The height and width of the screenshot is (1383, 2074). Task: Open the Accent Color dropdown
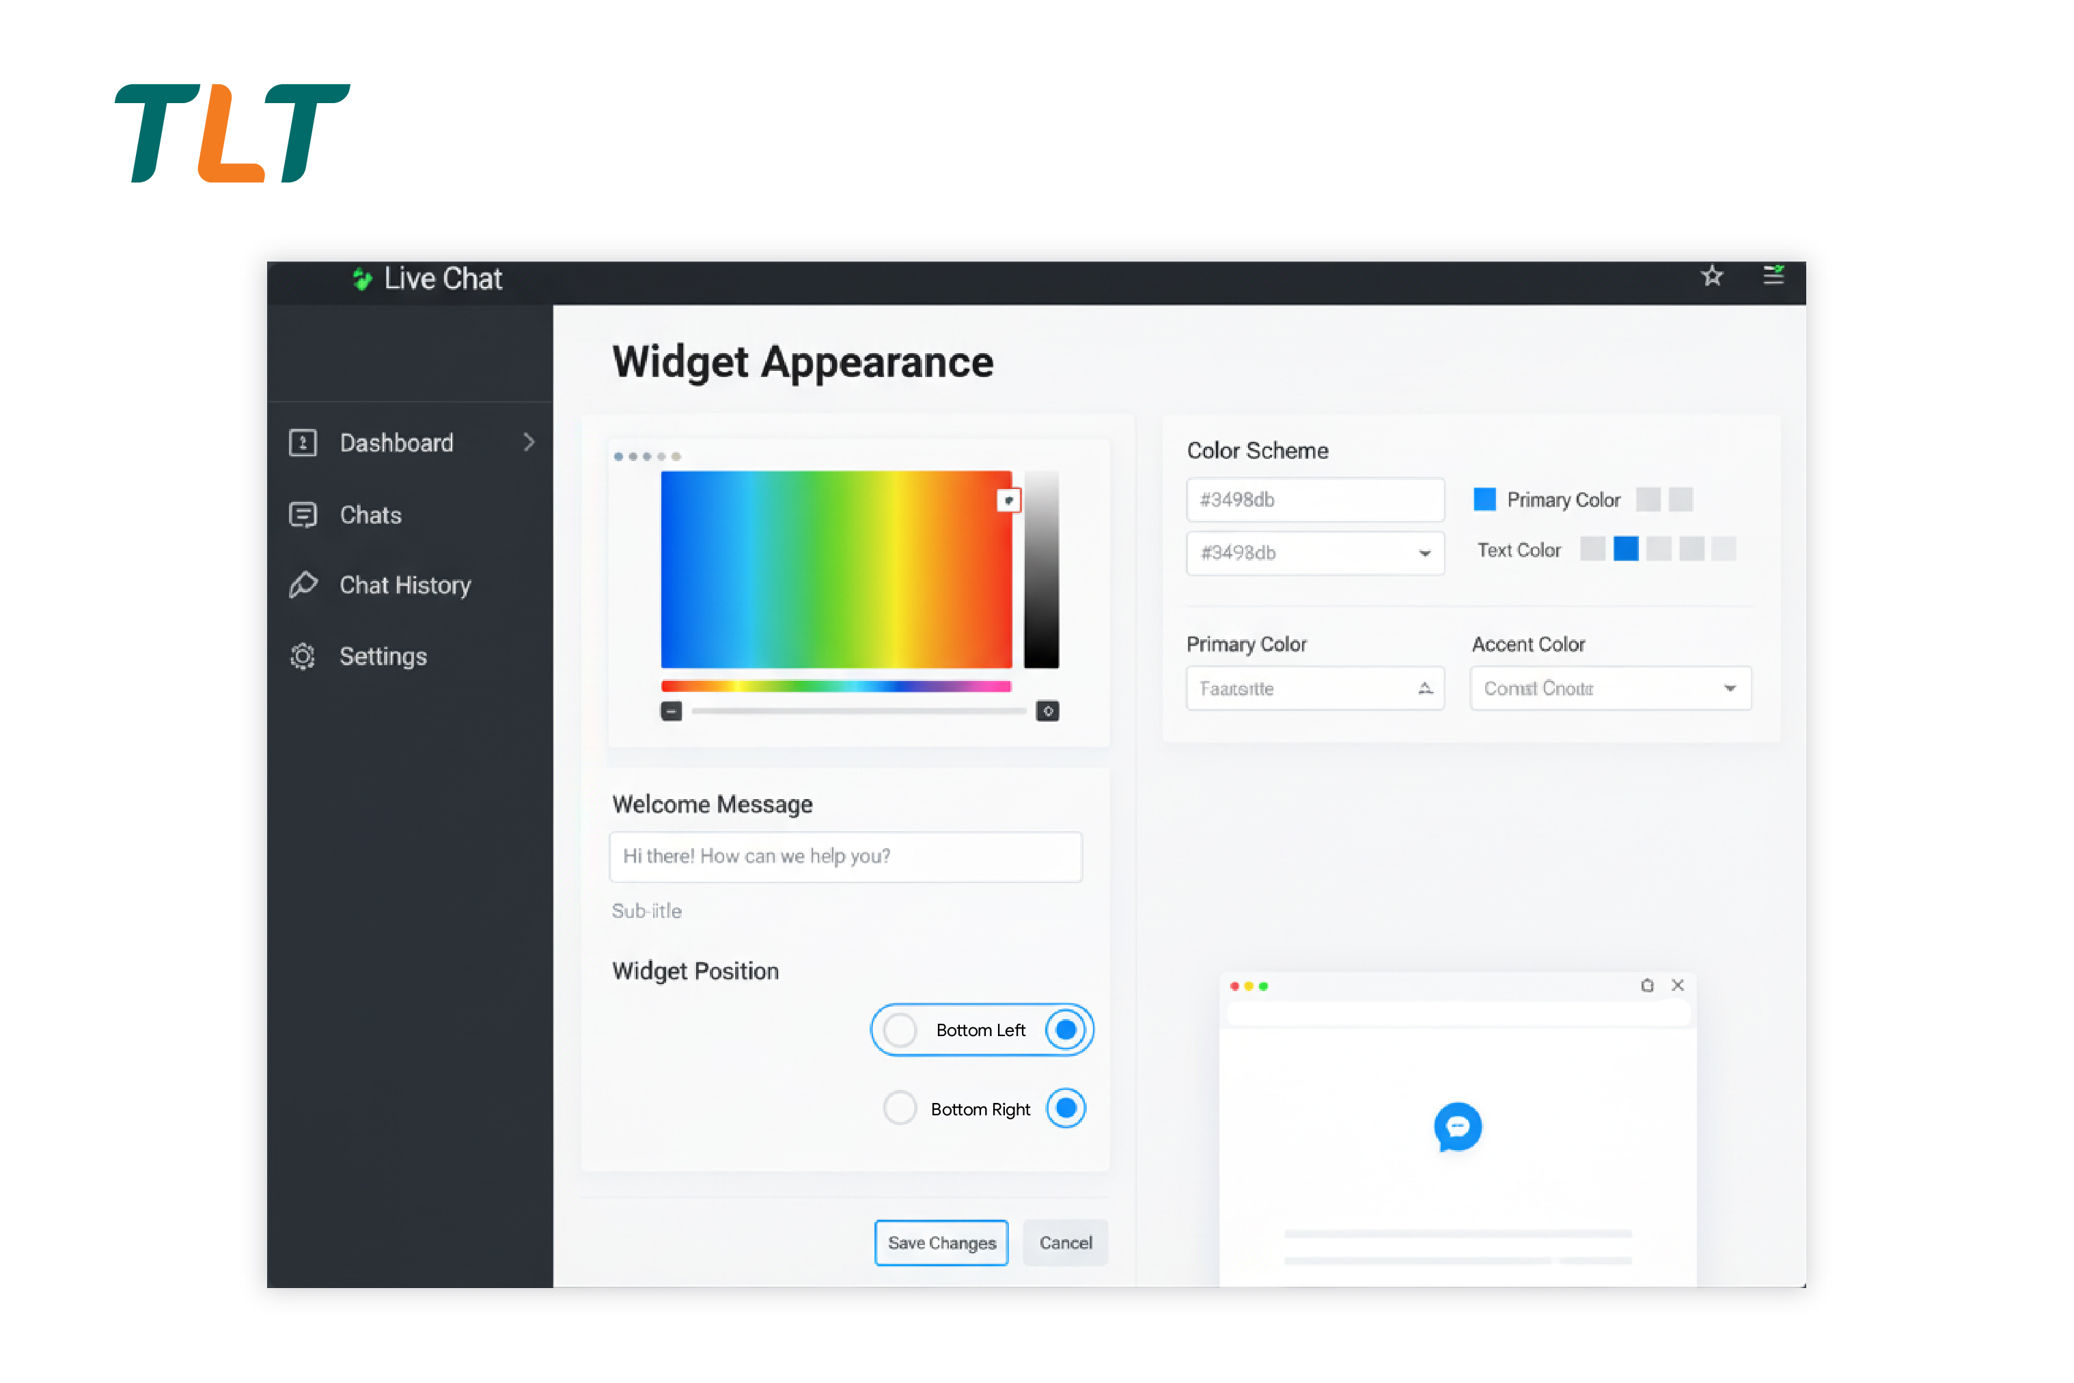(1610, 688)
